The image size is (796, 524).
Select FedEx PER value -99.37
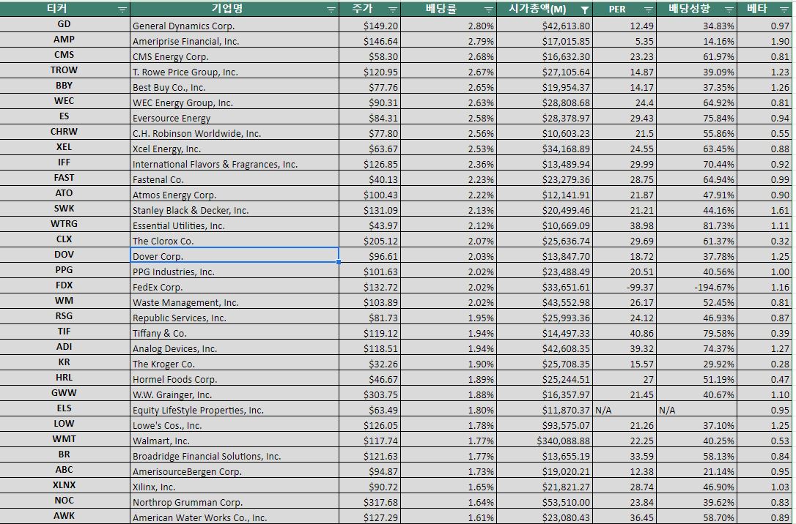pos(624,286)
